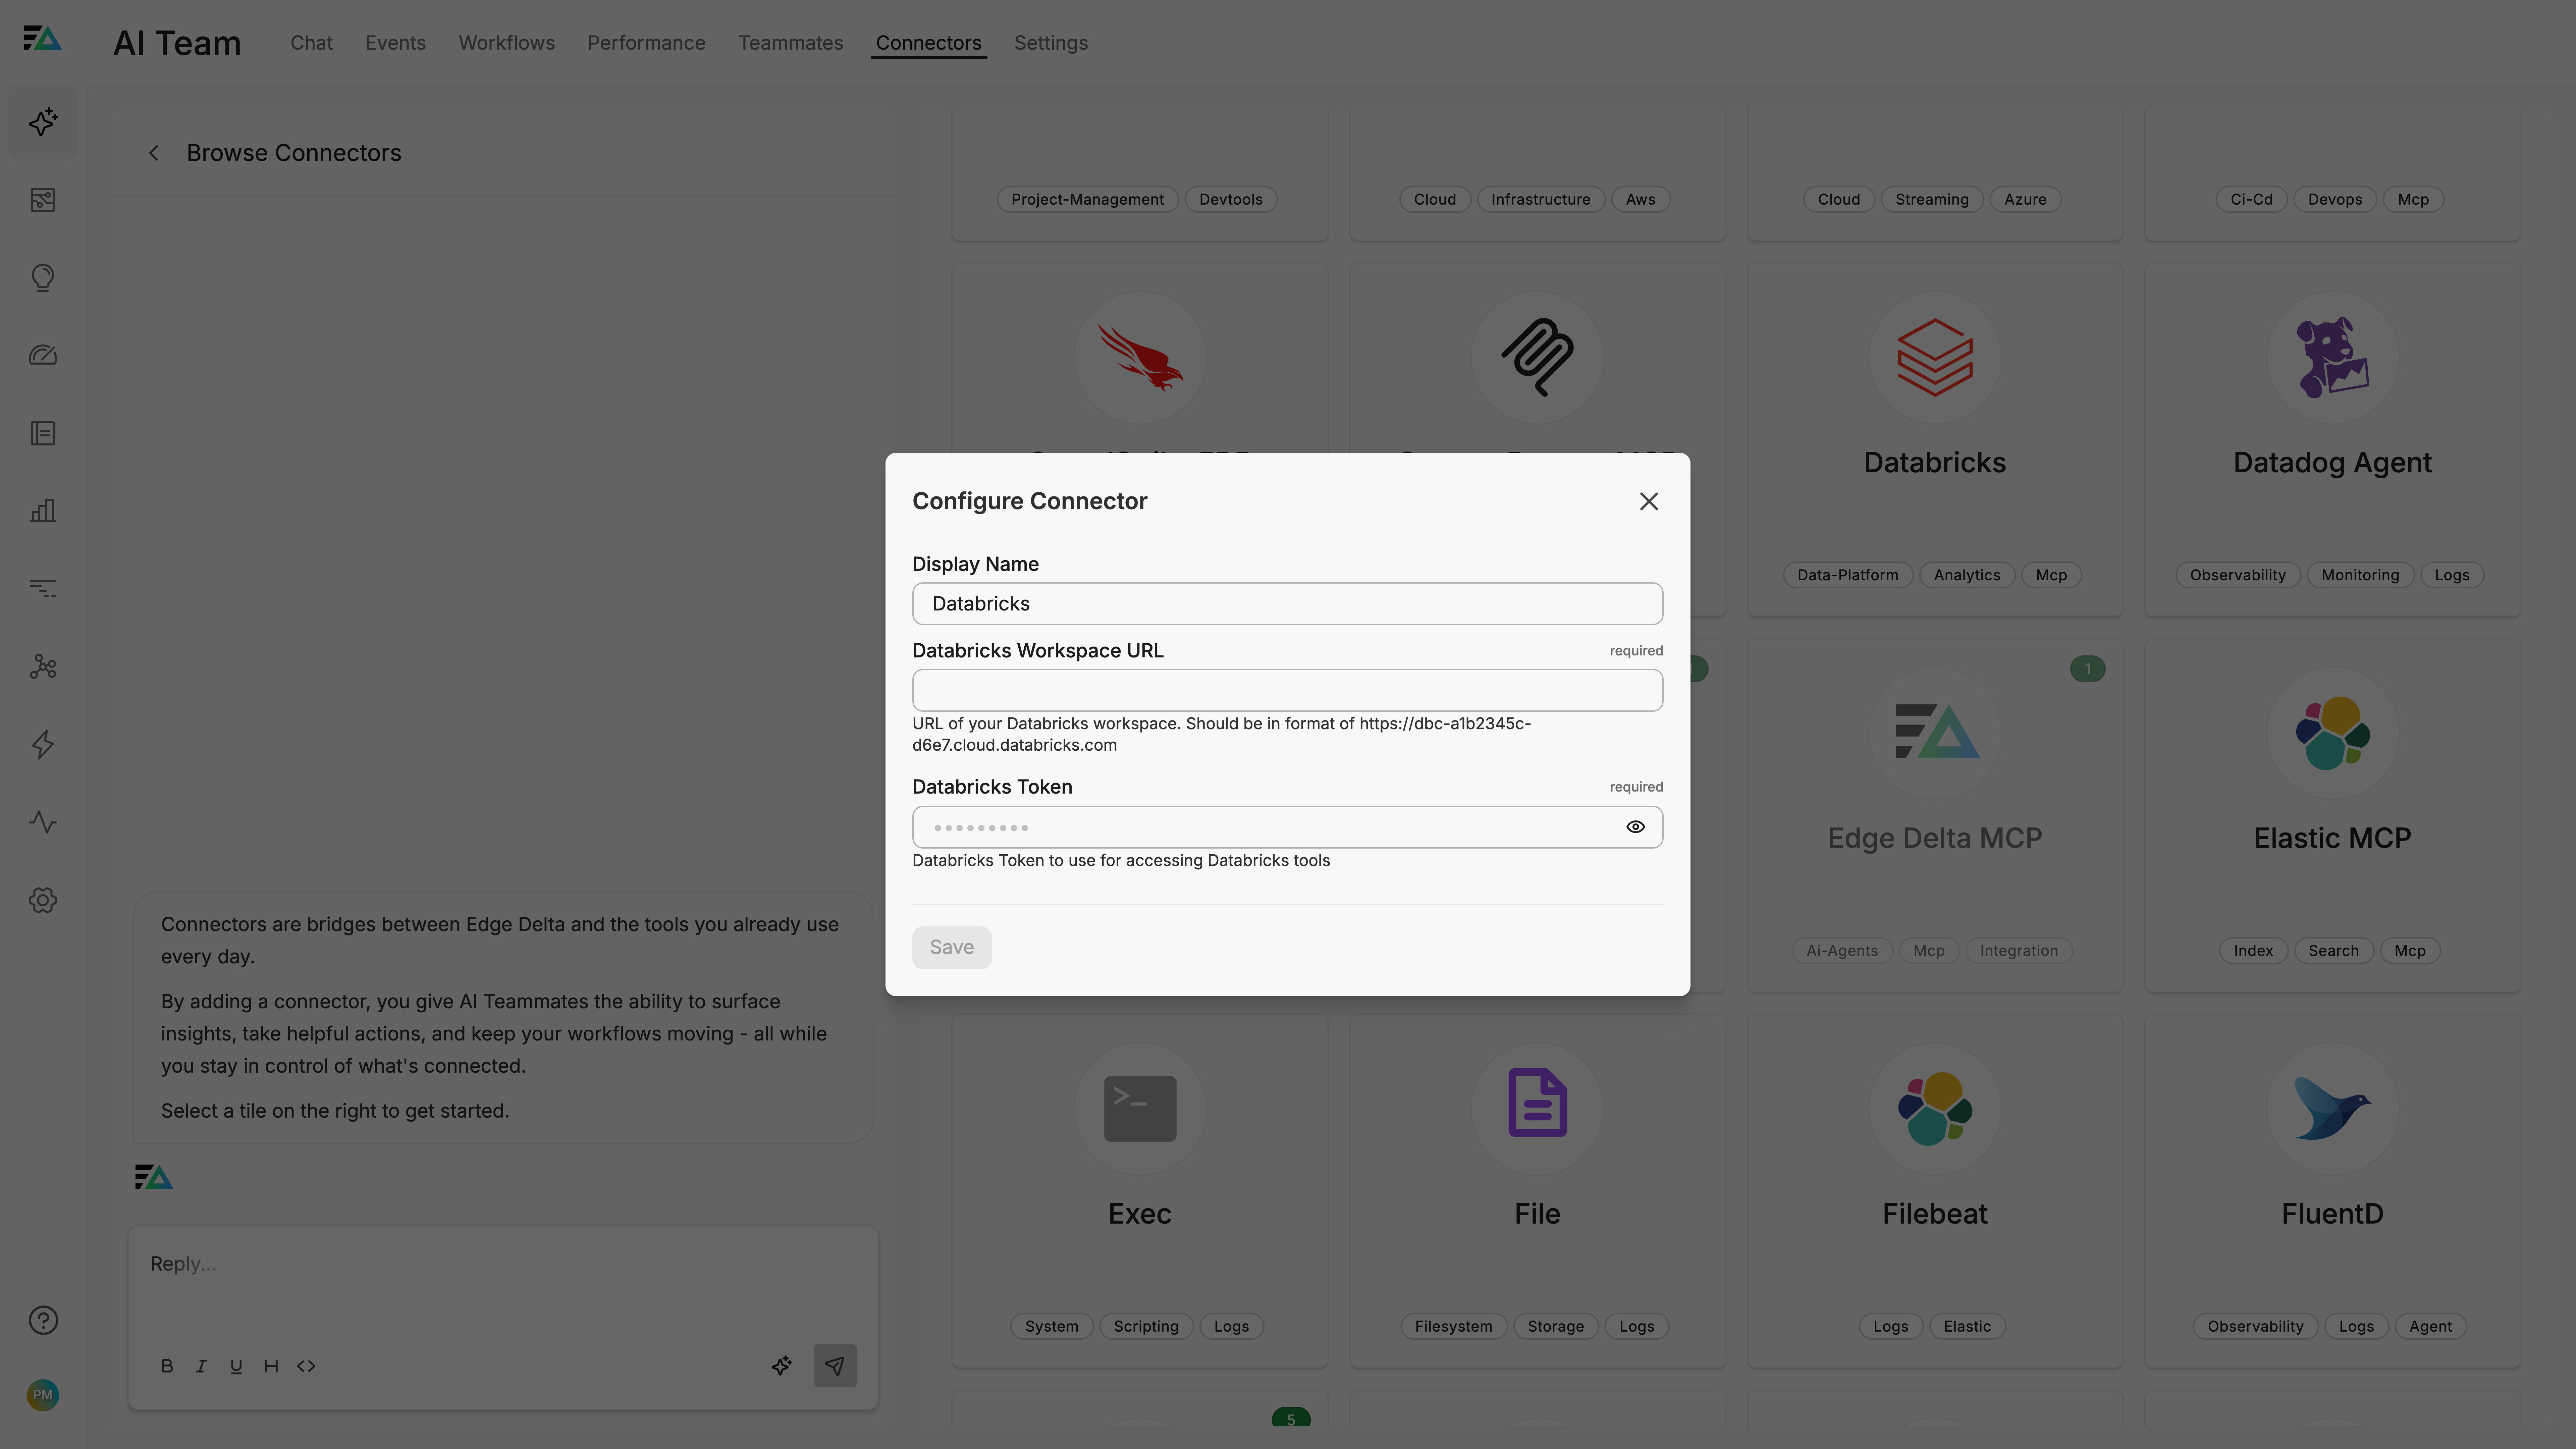Insert code block in reply editor
Screen dimensions: 2576x1449
pos(306,1366)
